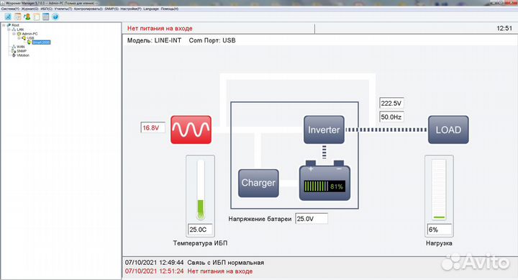Screen dimensions: 518x280
Task: Click the output frequency field 50.0Hz
Action: coord(391,117)
